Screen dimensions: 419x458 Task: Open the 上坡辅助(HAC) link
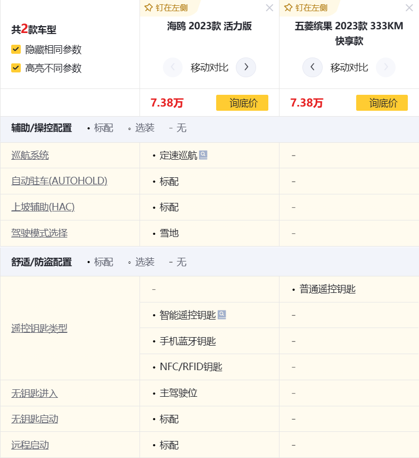point(43,207)
